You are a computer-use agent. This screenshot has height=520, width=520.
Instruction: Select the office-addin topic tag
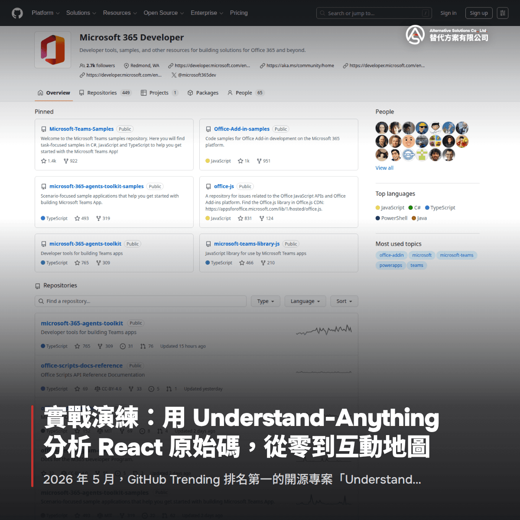coord(392,255)
